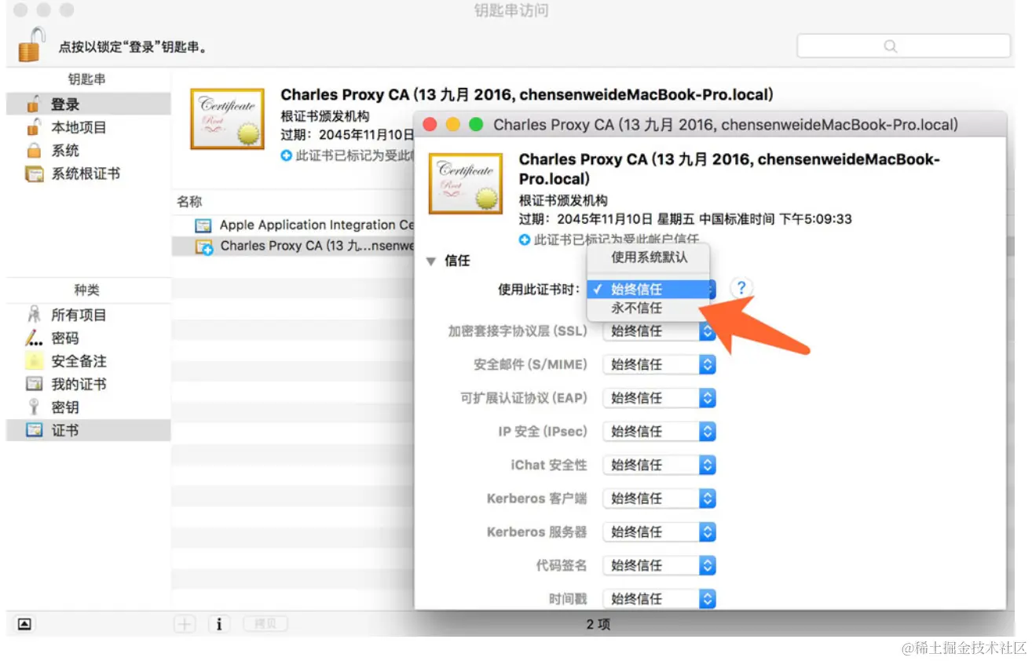This screenshot has height=661, width=1032.
Task: Show the 证书 category
Action: pyautogui.click(x=88, y=430)
